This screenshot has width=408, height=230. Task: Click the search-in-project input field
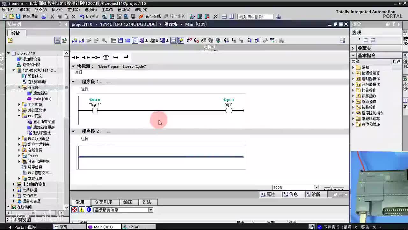tap(255, 17)
